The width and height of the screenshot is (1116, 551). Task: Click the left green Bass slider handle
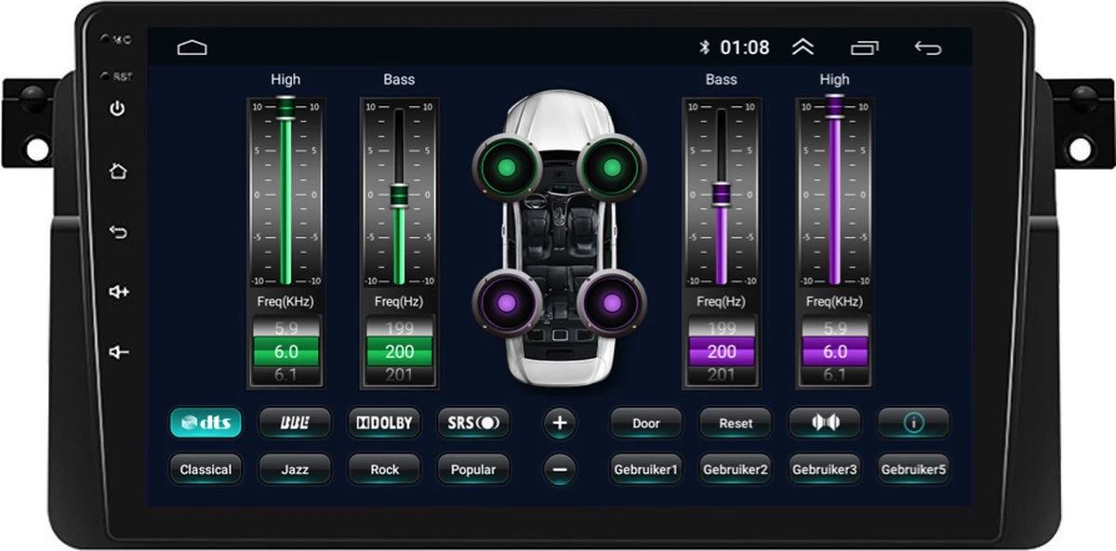pos(399,194)
